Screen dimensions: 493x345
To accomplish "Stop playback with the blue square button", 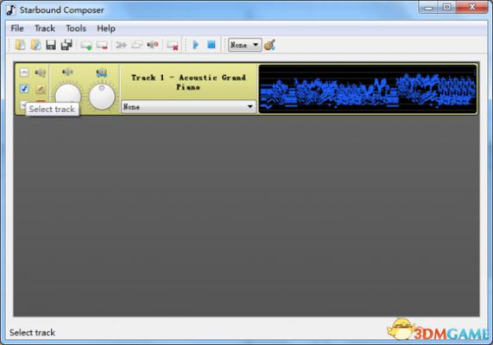I will [212, 45].
